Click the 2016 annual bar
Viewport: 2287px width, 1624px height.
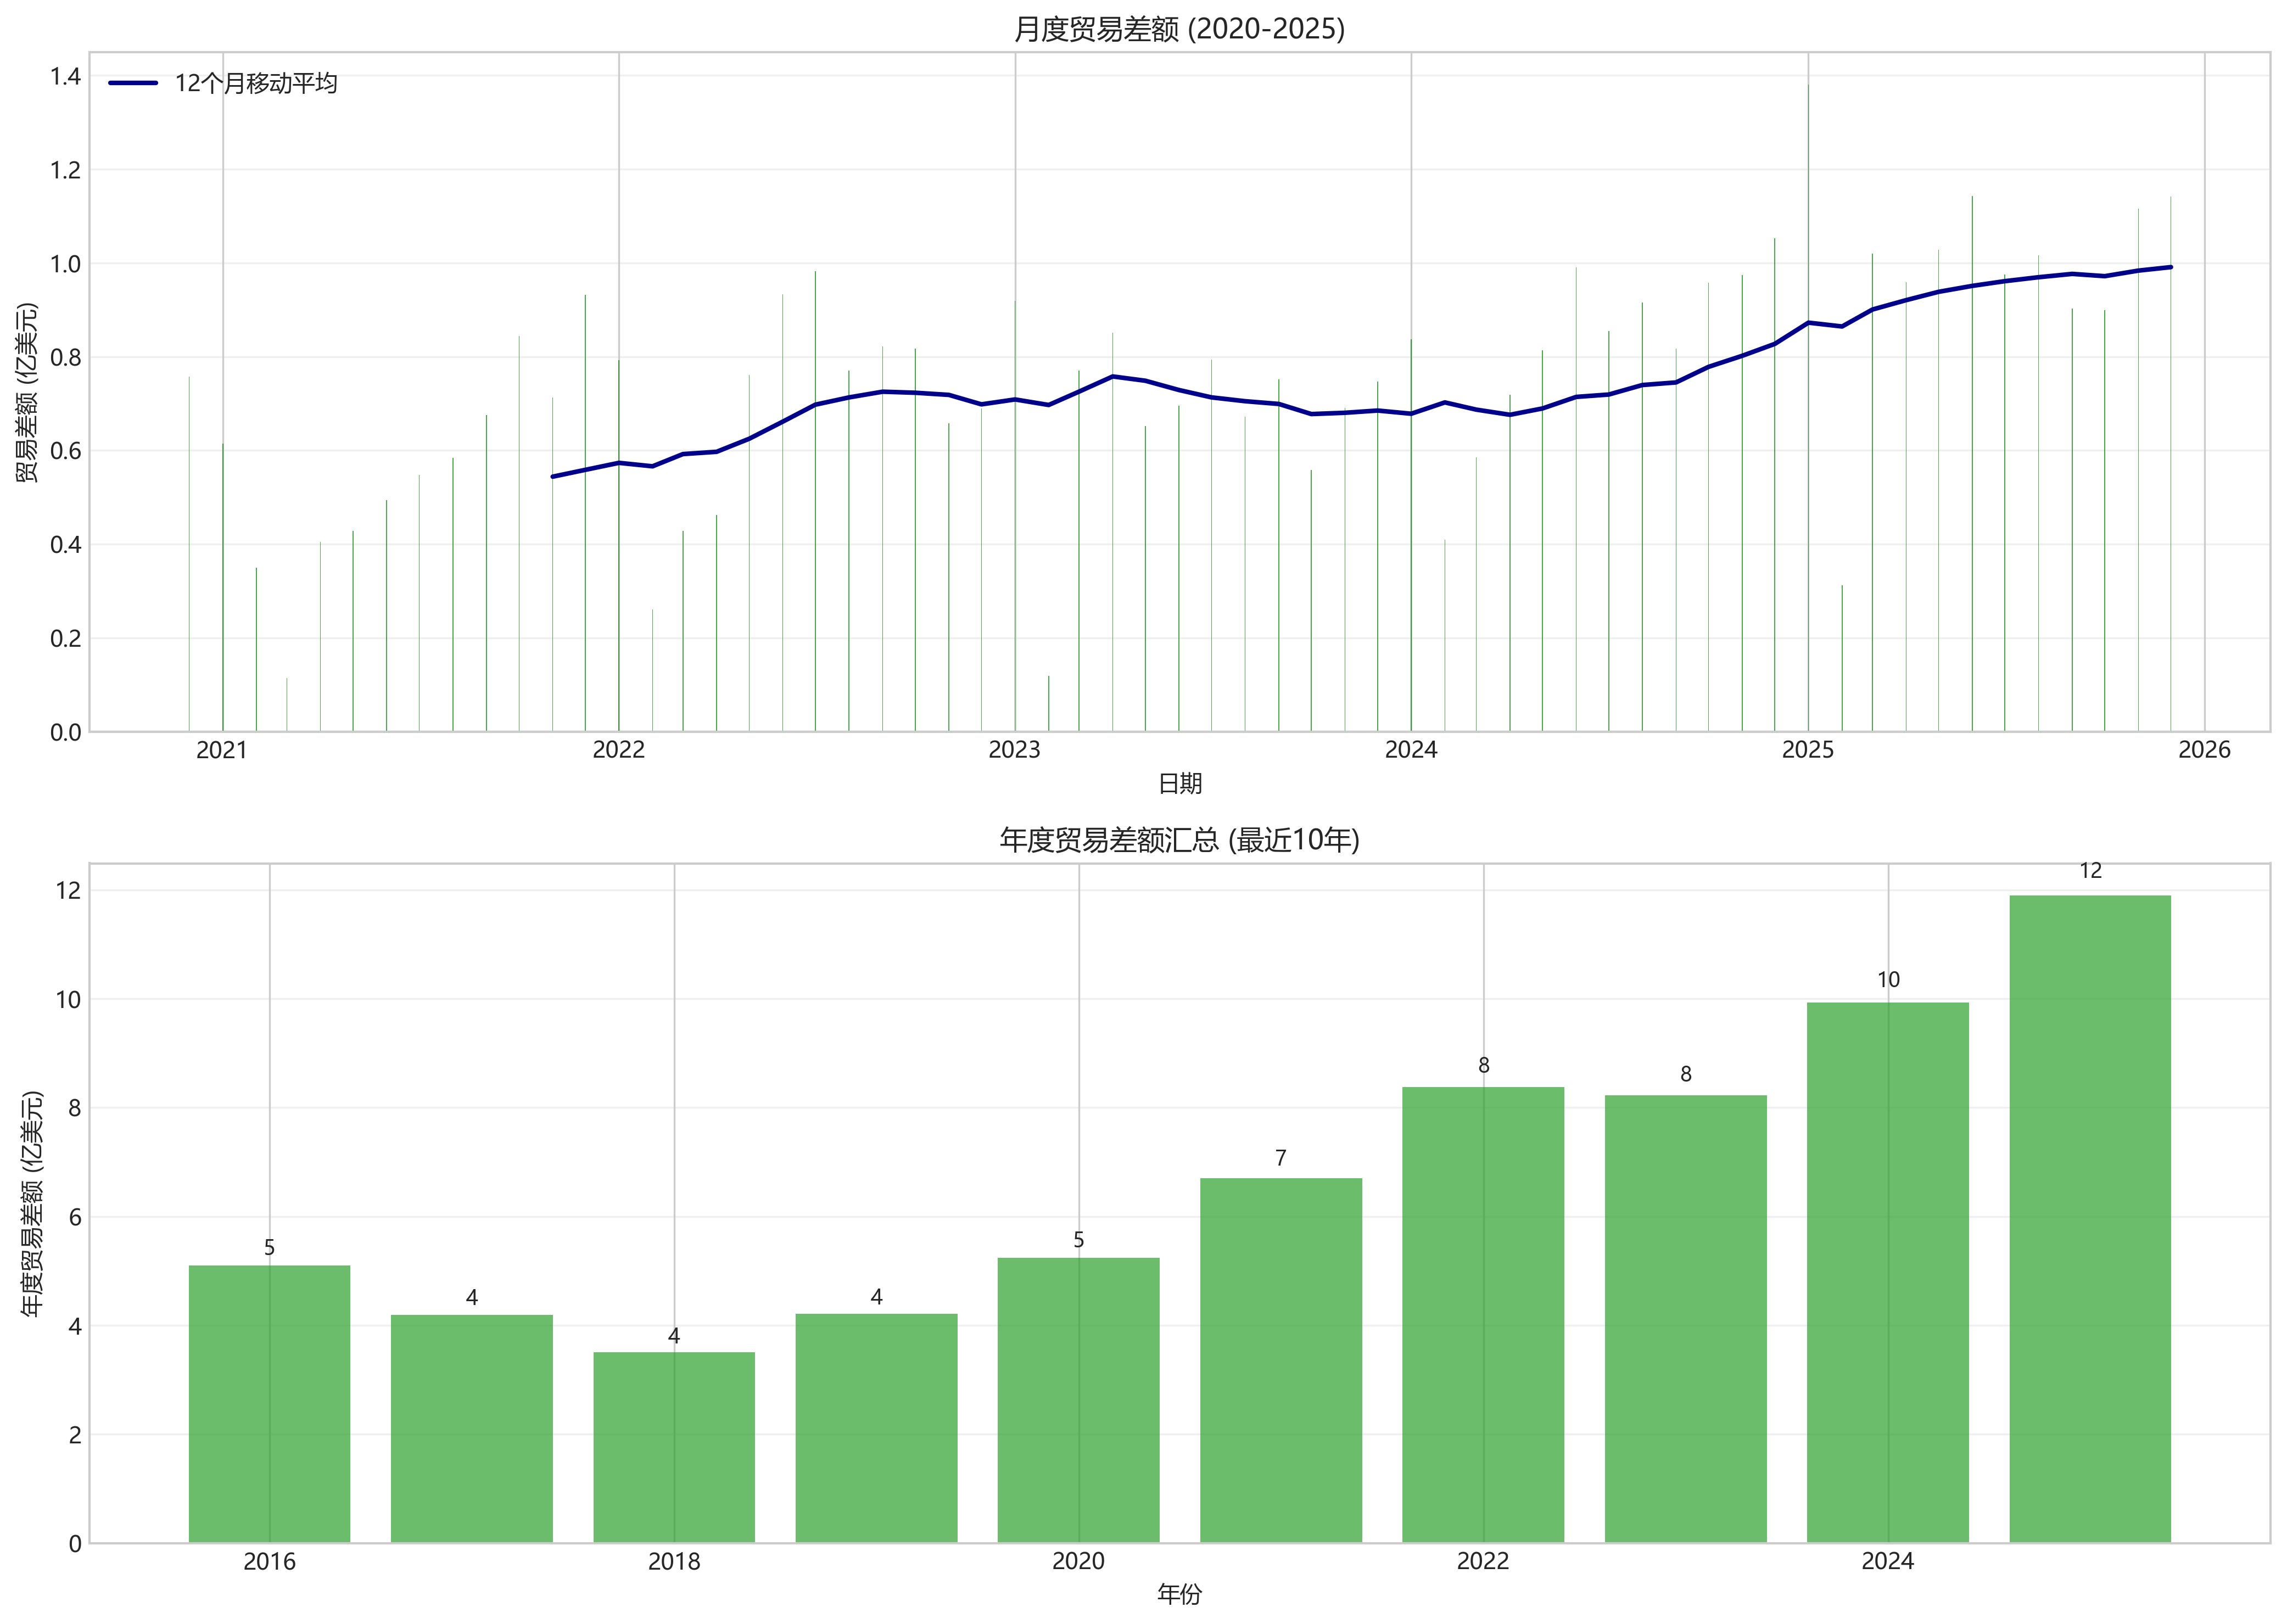[269, 1404]
